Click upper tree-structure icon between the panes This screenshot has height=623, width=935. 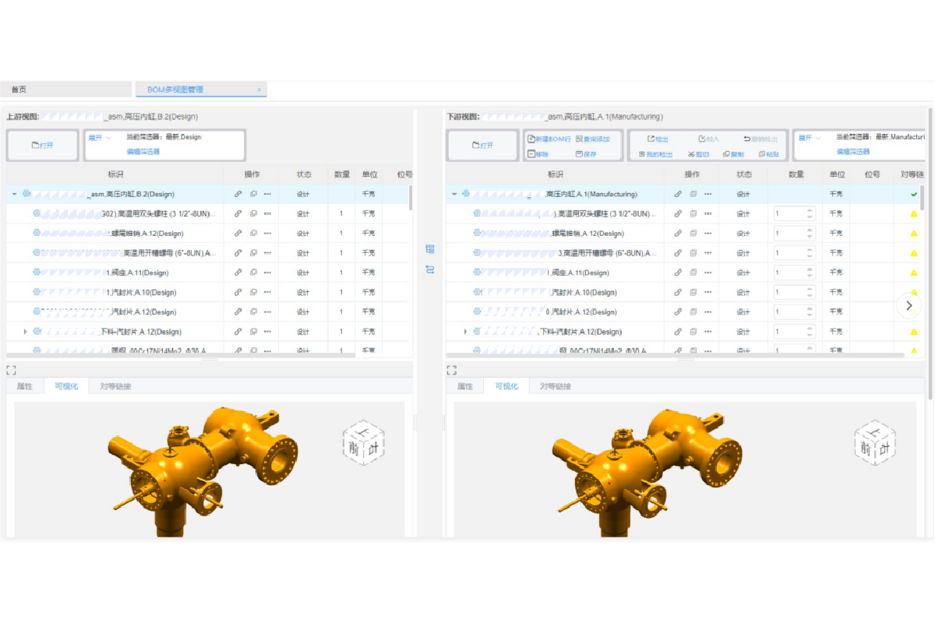pyautogui.click(x=429, y=248)
